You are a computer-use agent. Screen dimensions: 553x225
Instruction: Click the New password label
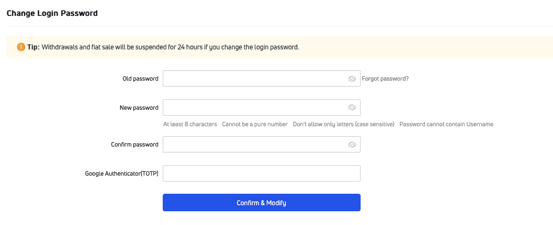coord(139,108)
